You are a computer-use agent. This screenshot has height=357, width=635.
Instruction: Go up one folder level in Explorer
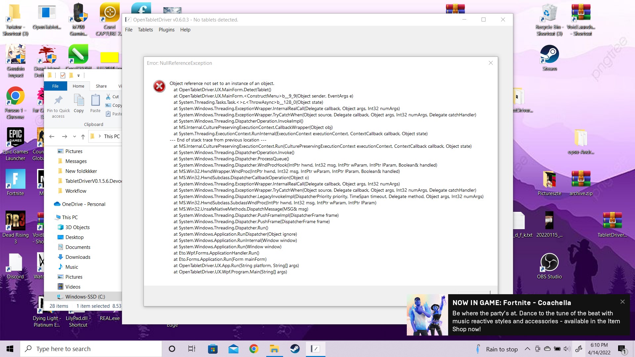point(83,137)
